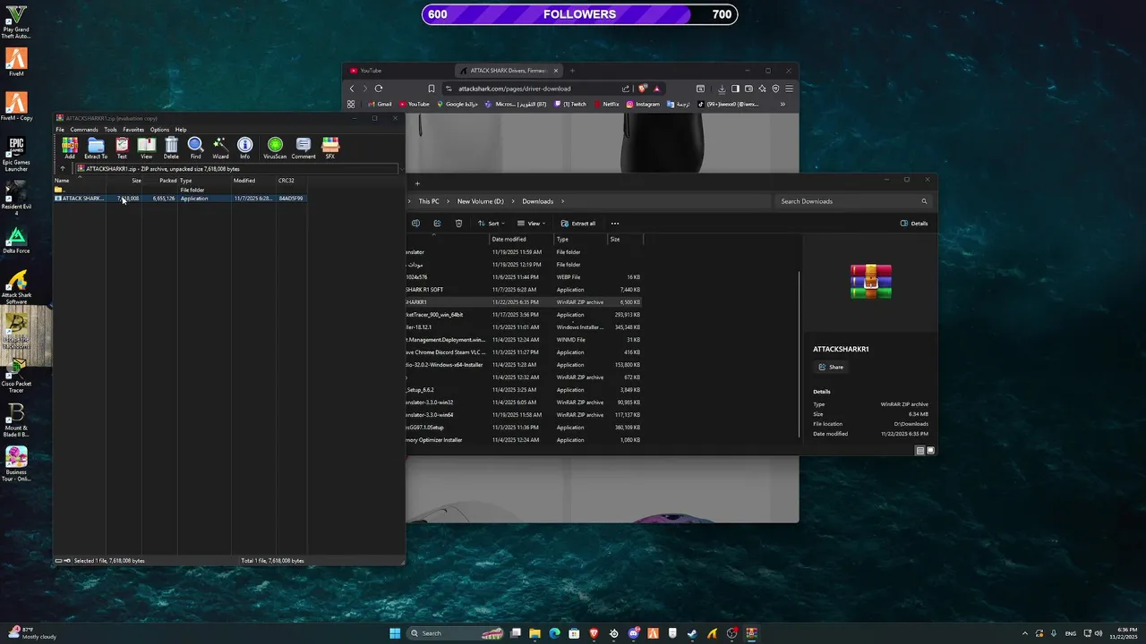
Task: Click Extract all in Explorer toolbar
Action: (x=578, y=224)
